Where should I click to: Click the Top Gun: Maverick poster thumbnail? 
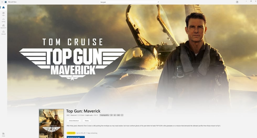pos(51,123)
